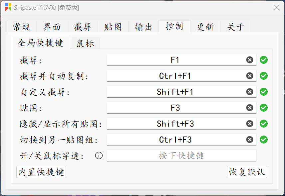This screenshot has height=196, width=285.
Task: Toggle the green checkmark beside Ctrl+F1
Action: [263, 76]
